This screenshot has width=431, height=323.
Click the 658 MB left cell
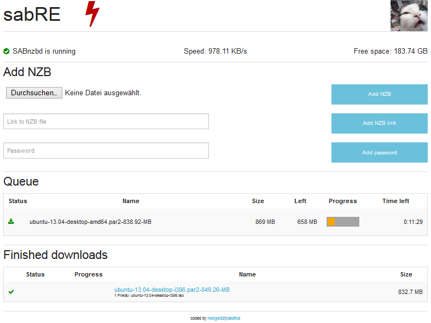click(x=307, y=222)
